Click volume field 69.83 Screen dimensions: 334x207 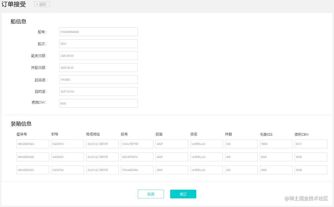click(x=311, y=170)
